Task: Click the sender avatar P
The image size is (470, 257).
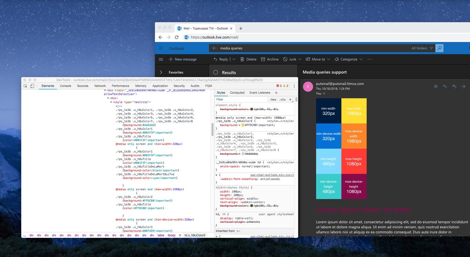Action: coord(308,87)
